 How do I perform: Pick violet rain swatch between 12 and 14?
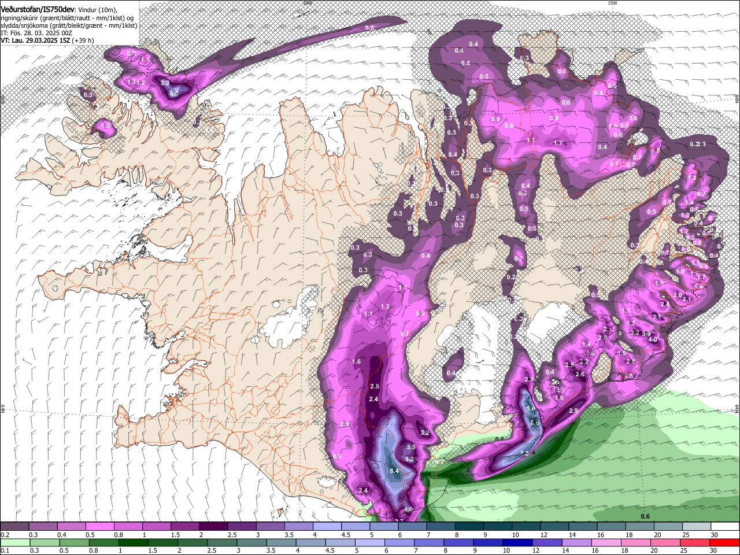546,542
